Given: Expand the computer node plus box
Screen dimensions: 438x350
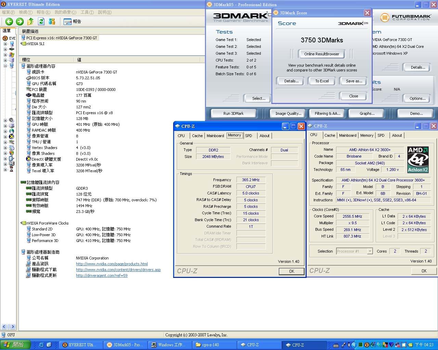Looking at the screenshot, I should [5, 44].
